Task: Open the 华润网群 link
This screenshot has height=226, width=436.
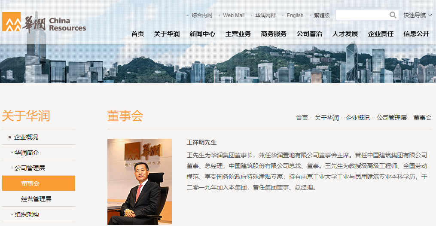Action: (265, 15)
